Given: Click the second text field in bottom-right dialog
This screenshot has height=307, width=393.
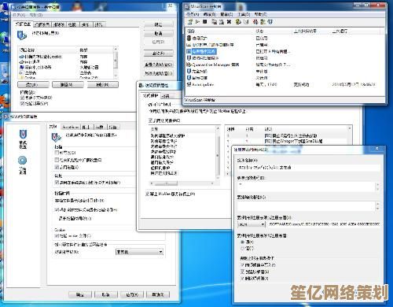Looking at the screenshot, I should click(x=308, y=187).
